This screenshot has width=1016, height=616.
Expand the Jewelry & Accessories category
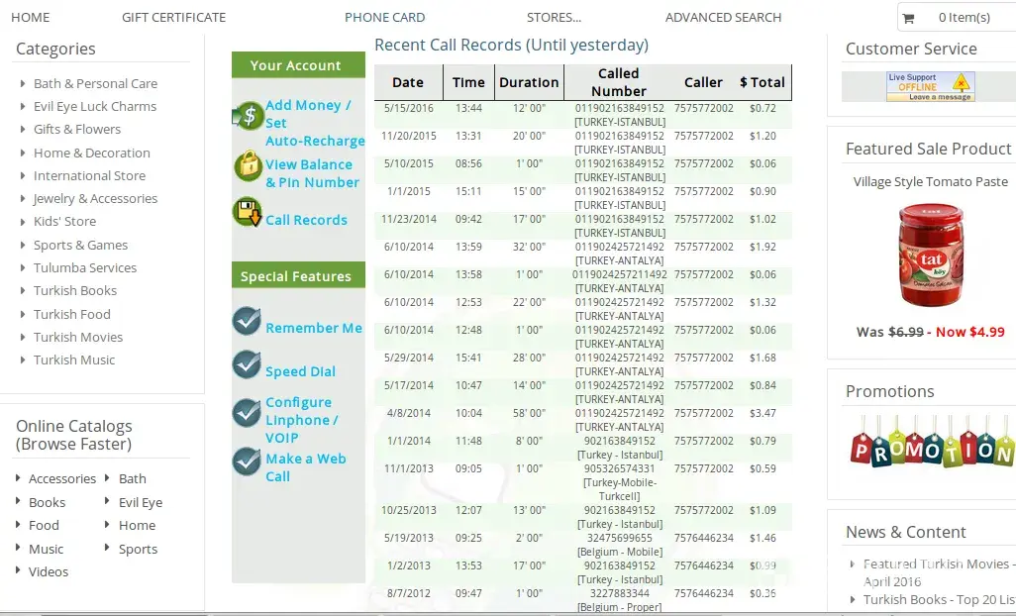(23, 199)
